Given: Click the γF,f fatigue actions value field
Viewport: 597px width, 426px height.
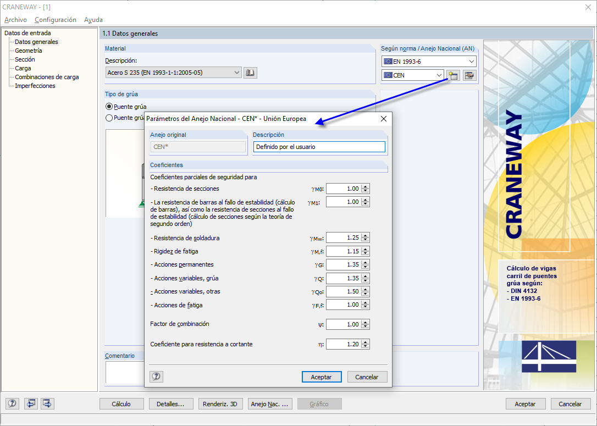Looking at the screenshot, I should pyautogui.click(x=344, y=305).
